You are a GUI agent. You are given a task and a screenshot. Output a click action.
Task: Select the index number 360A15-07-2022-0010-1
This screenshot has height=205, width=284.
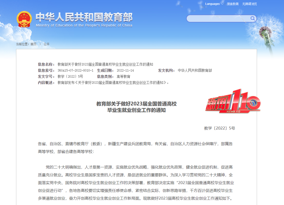pos(75,71)
